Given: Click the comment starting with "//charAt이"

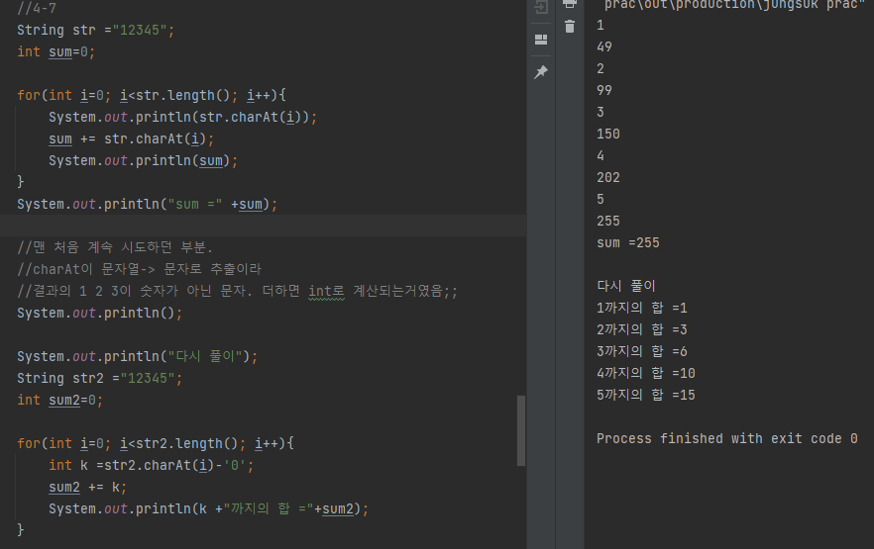Looking at the screenshot, I should [139, 269].
